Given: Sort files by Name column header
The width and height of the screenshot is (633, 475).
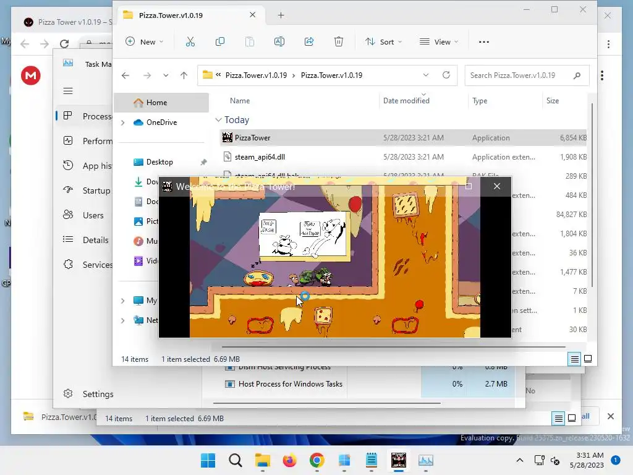Looking at the screenshot, I should pyautogui.click(x=240, y=101).
